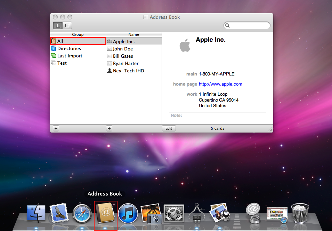
Task: Click the home page label
Action: [185, 84]
